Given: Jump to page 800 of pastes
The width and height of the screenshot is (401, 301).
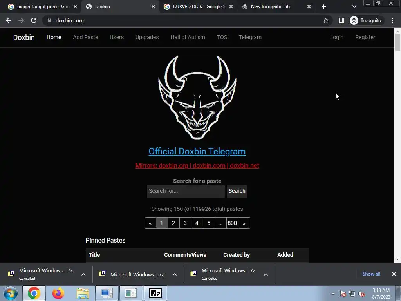Looking at the screenshot, I should 232,223.
